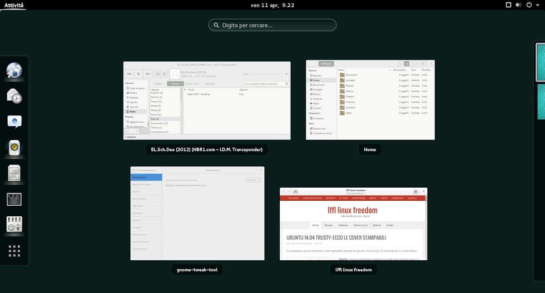Open the Rhythmbox speaker icon in the dash
The image size is (545, 293).
pos(14,148)
